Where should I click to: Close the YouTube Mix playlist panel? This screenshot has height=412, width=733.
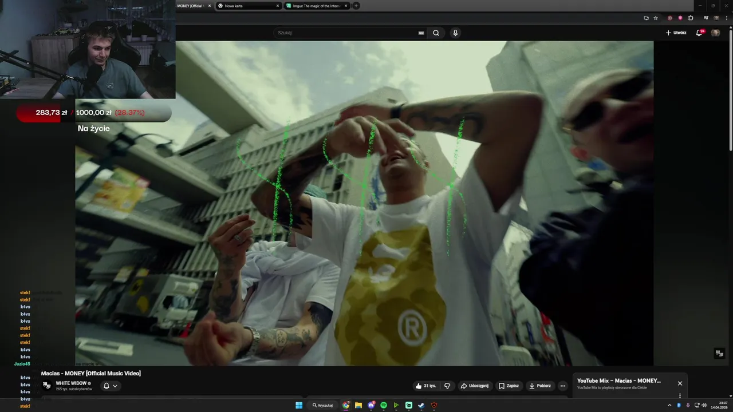[680, 383]
